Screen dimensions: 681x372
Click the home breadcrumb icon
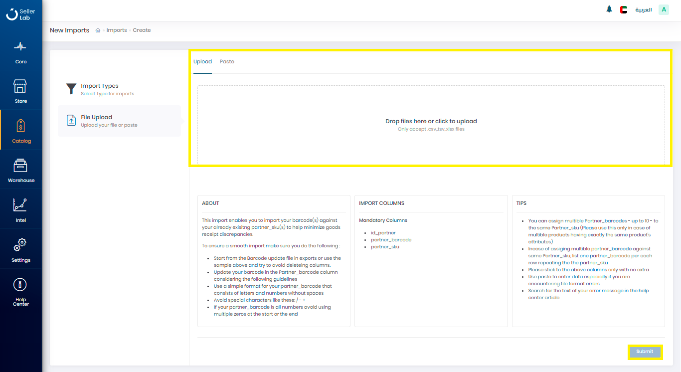[98, 30]
